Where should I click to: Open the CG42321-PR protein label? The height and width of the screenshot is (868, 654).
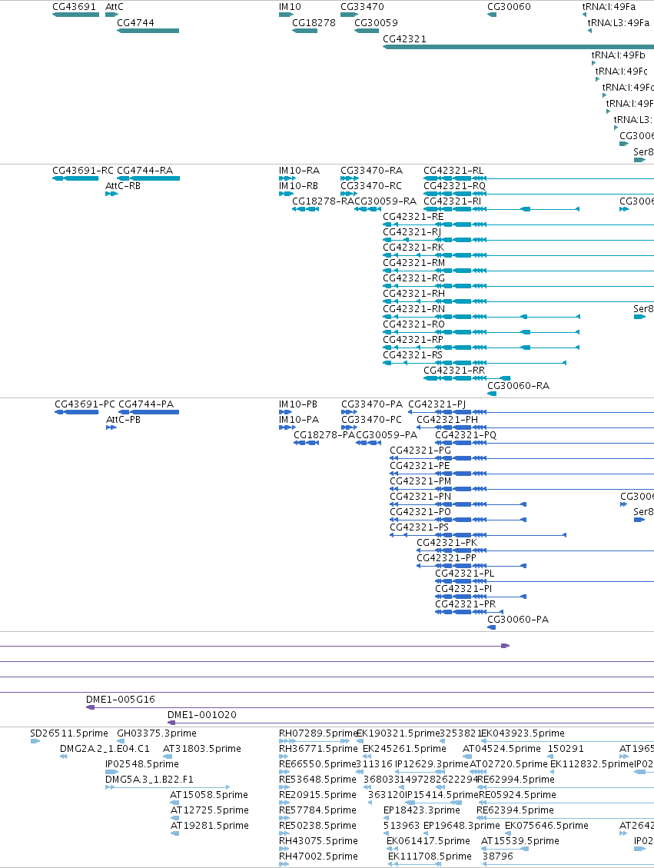[465, 604]
